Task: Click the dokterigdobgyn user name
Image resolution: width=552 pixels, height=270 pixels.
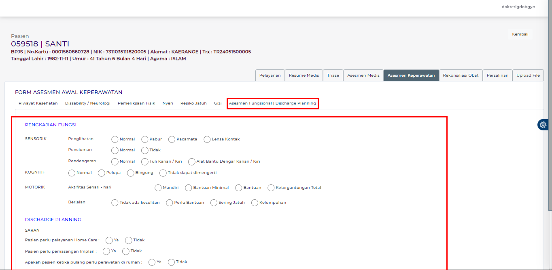Action: point(518,6)
